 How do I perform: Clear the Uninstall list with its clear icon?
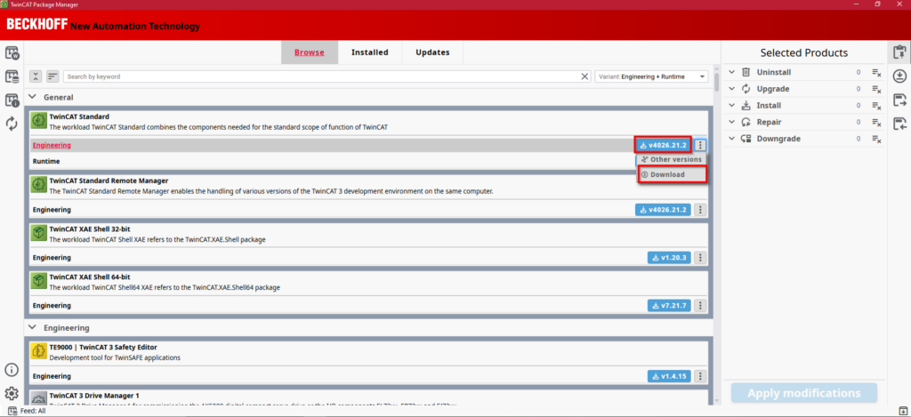tap(876, 73)
